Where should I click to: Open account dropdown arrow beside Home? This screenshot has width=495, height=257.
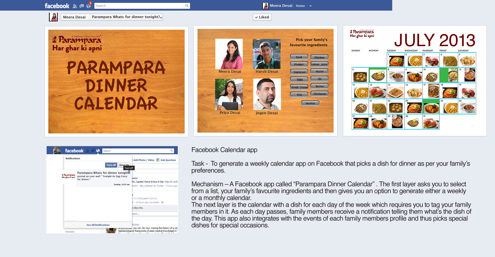tap(310, 6)
